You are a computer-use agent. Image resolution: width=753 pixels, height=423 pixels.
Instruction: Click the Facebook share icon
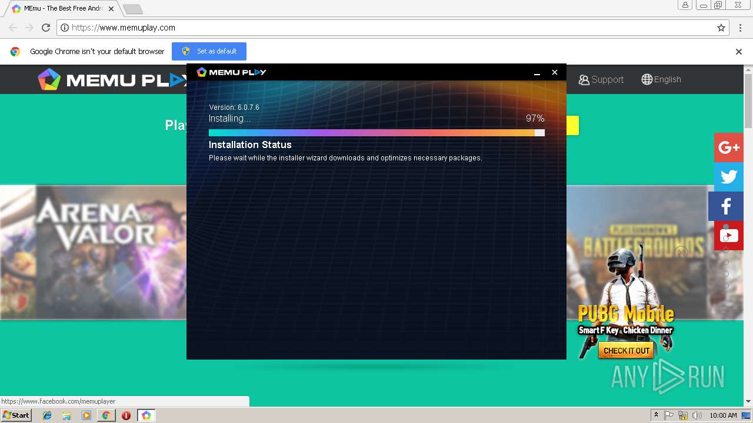(x=726, y=206)
